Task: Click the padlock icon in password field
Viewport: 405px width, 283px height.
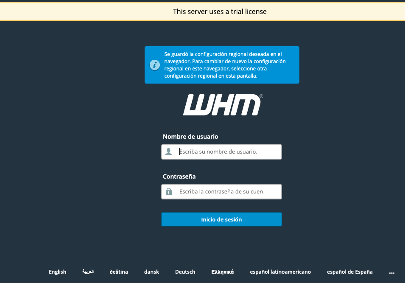Action: [x=169, y=191]
